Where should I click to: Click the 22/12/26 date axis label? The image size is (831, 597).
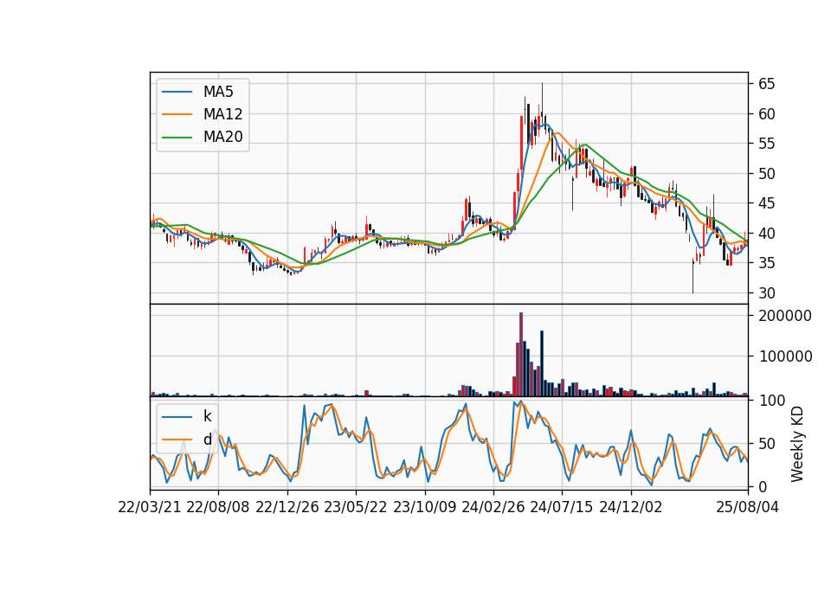[x=287, y=507]
